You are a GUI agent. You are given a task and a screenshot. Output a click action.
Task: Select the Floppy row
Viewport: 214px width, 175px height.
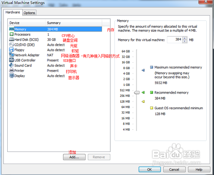click(x=56, y=50)
